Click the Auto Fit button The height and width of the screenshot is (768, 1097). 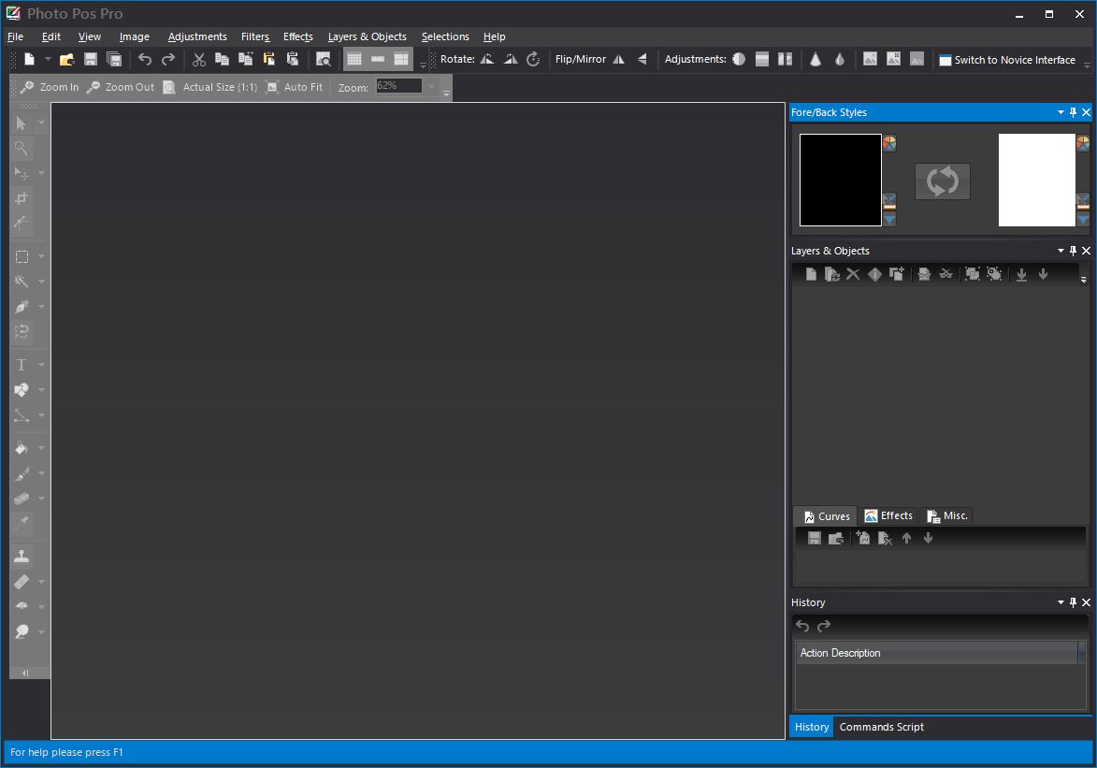click(295, 87)
